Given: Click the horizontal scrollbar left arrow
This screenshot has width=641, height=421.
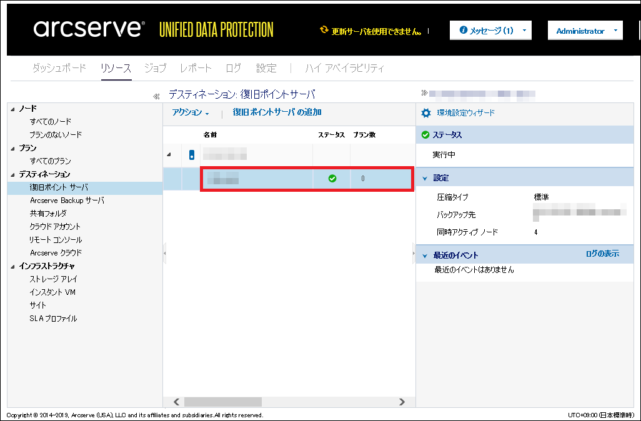Looking at the screenshot, I should [x=177, y=402].
